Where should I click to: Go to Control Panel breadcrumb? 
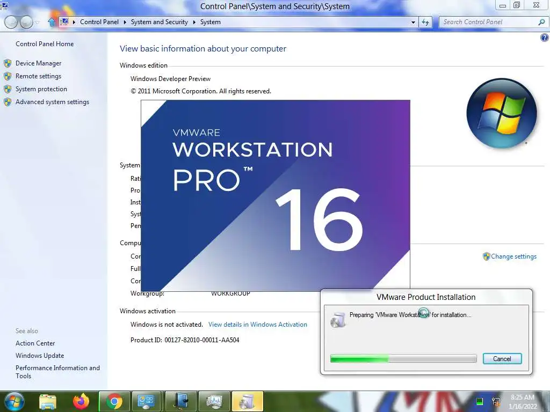(x=99, y=22)
